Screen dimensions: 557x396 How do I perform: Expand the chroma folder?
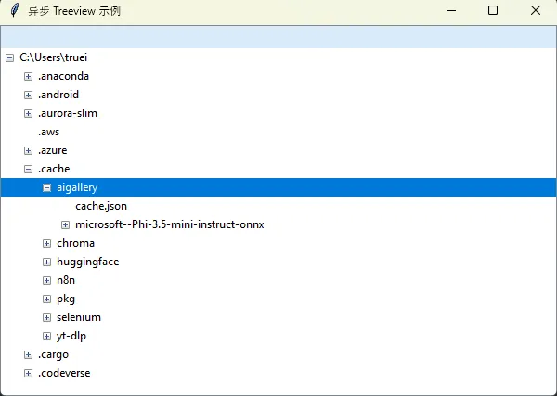coord(46,243)
